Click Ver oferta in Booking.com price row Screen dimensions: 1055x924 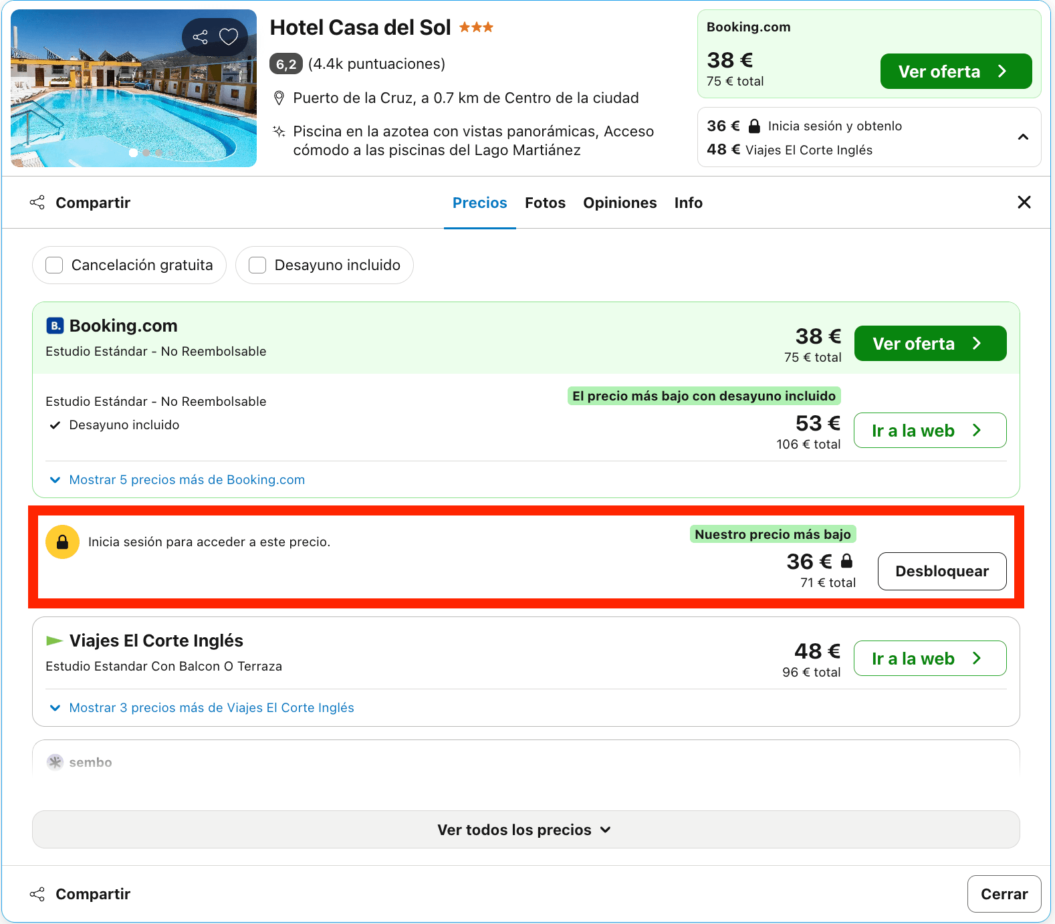point(930,344)
